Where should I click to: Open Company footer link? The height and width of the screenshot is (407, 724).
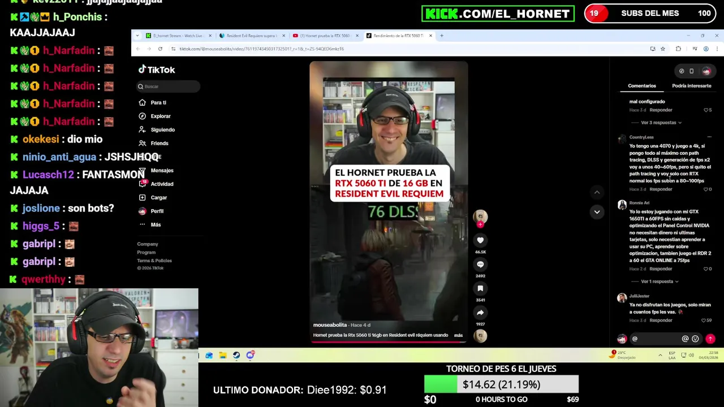[x=148, y=244]
